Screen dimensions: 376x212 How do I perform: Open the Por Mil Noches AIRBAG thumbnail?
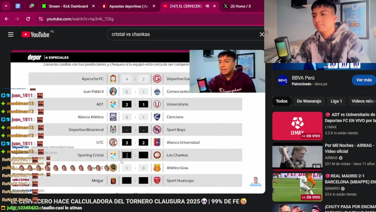coord(297,157)
